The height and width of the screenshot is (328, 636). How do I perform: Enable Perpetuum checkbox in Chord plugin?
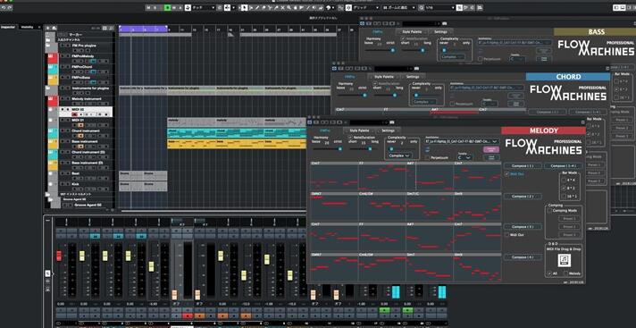click(x=452, y=104)
